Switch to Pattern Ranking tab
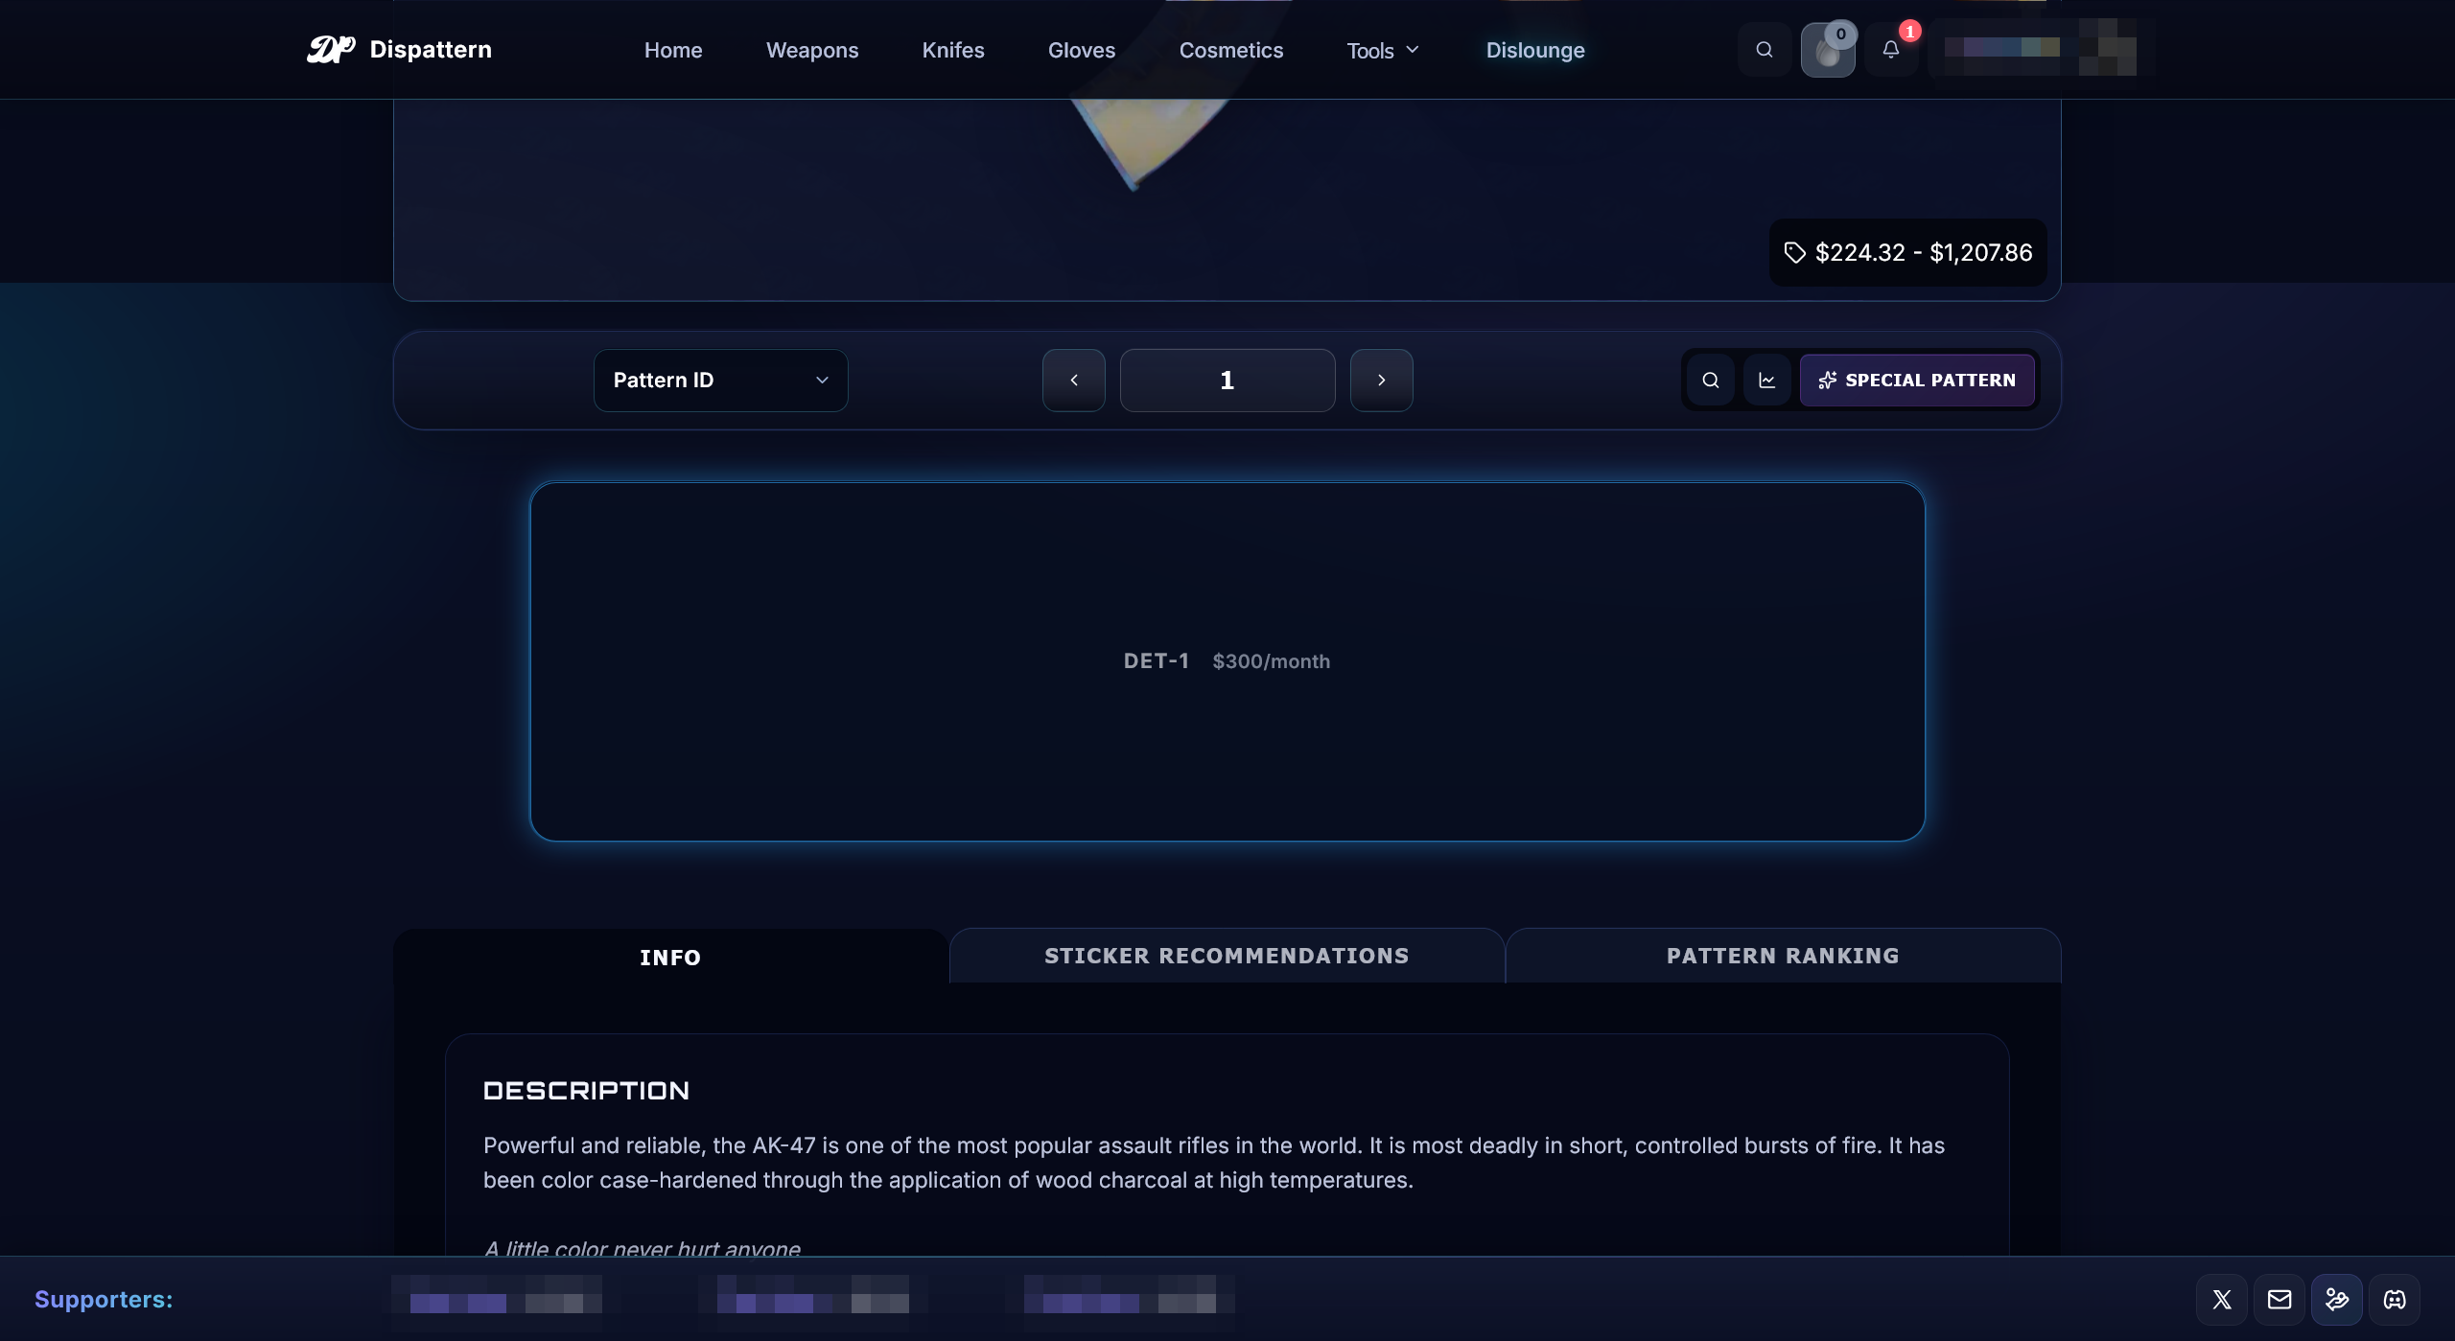2455x1341 pixels. point(1783,956)
